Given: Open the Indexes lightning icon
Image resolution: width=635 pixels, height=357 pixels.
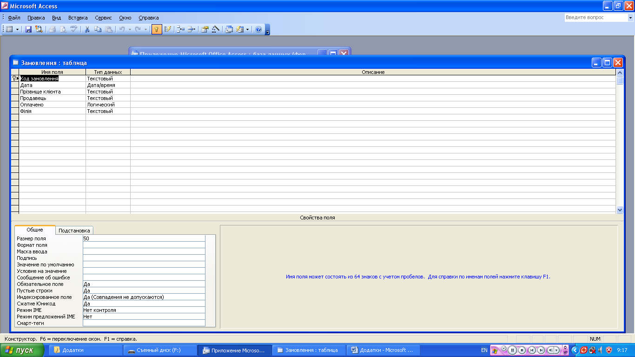Looking at the screenshot, I should click(168, 29).
